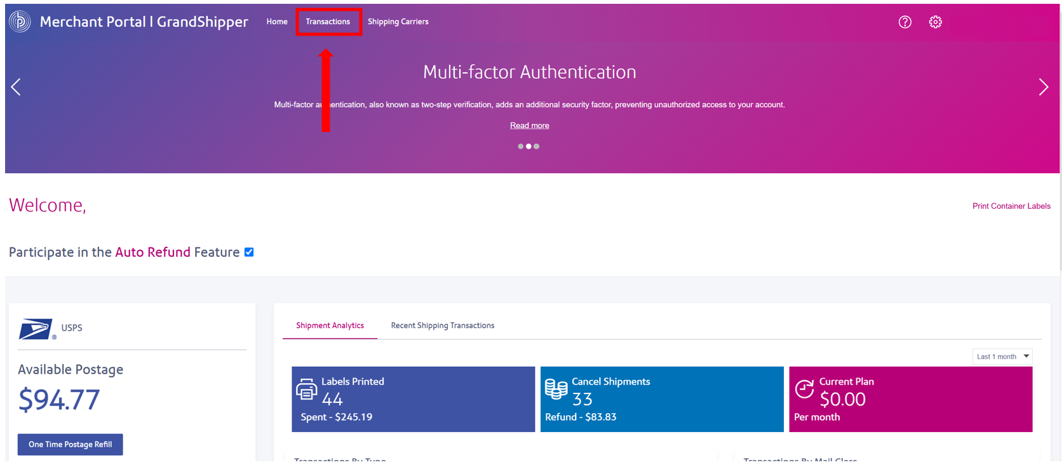Viewport: 1064px width, 467px height.
Task: Click the Current Plan $0.00 card
Action: 911,399
